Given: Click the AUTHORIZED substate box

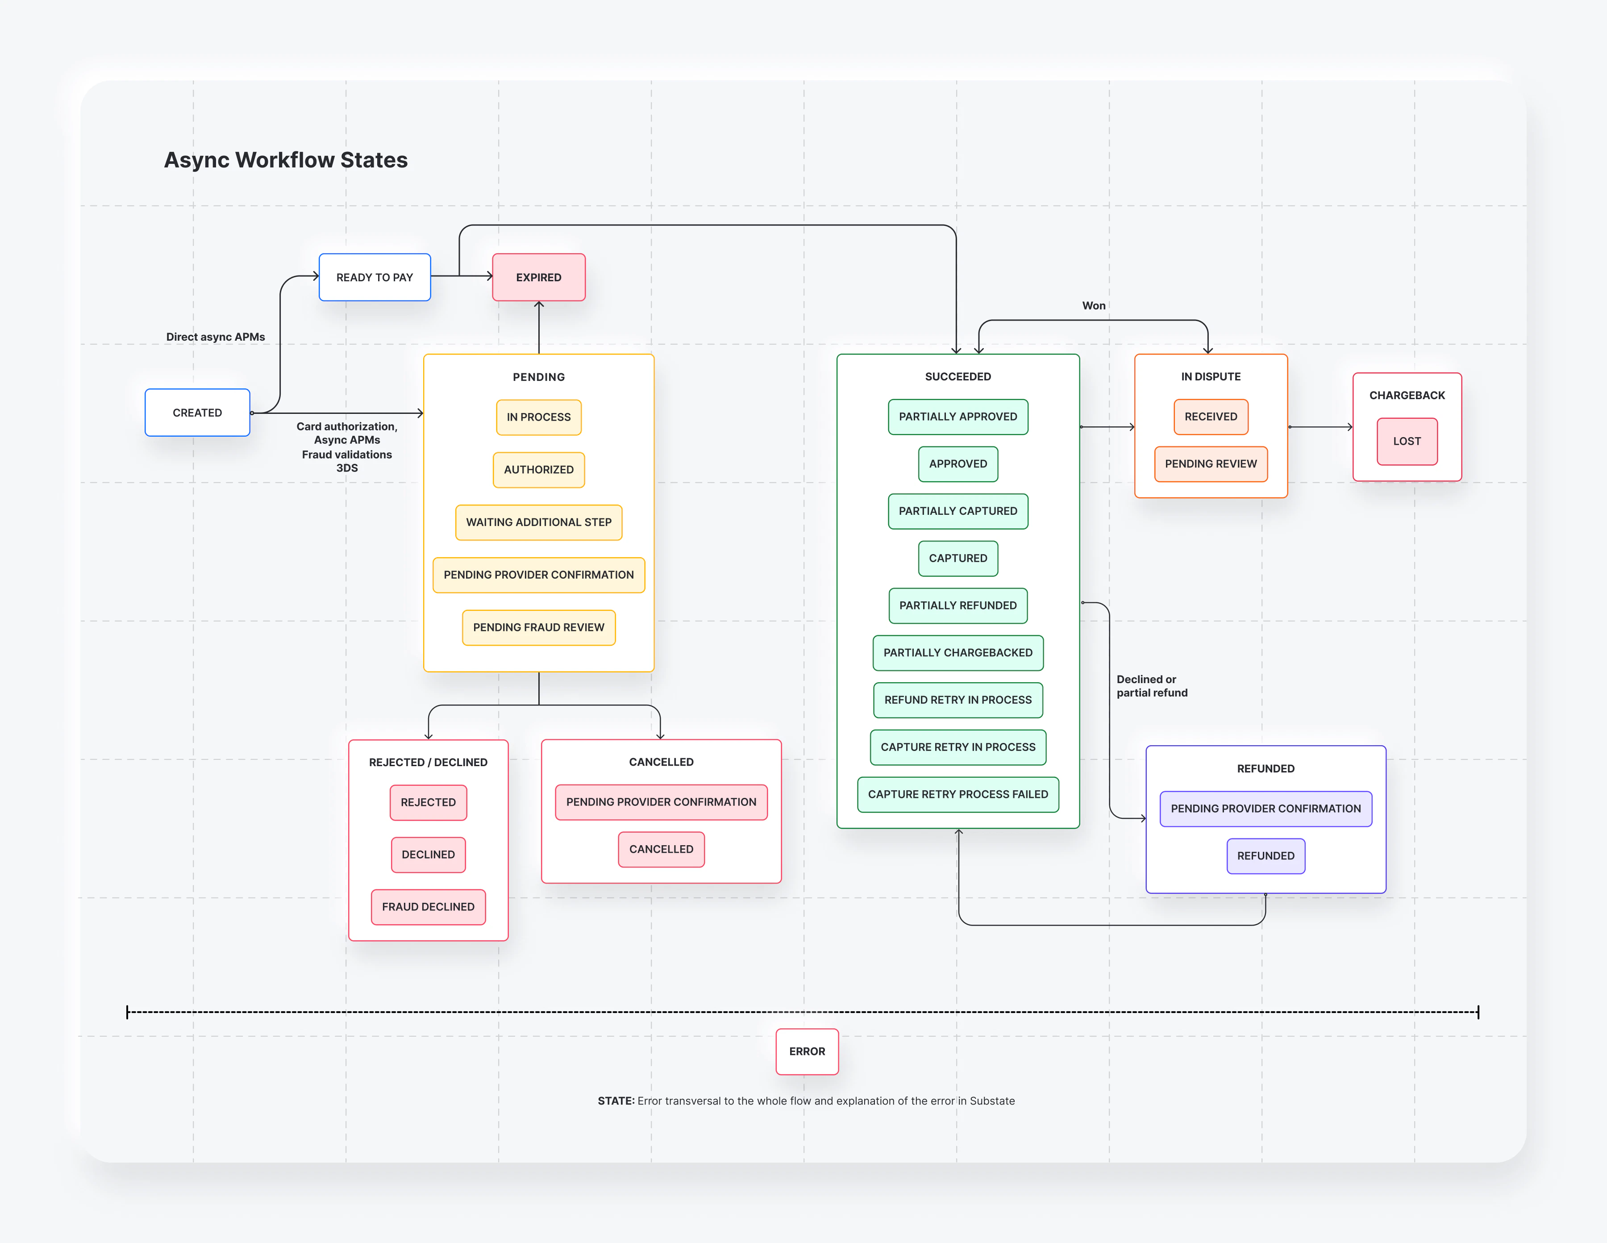Looking at the screenshot, I should tap(539, 470).
